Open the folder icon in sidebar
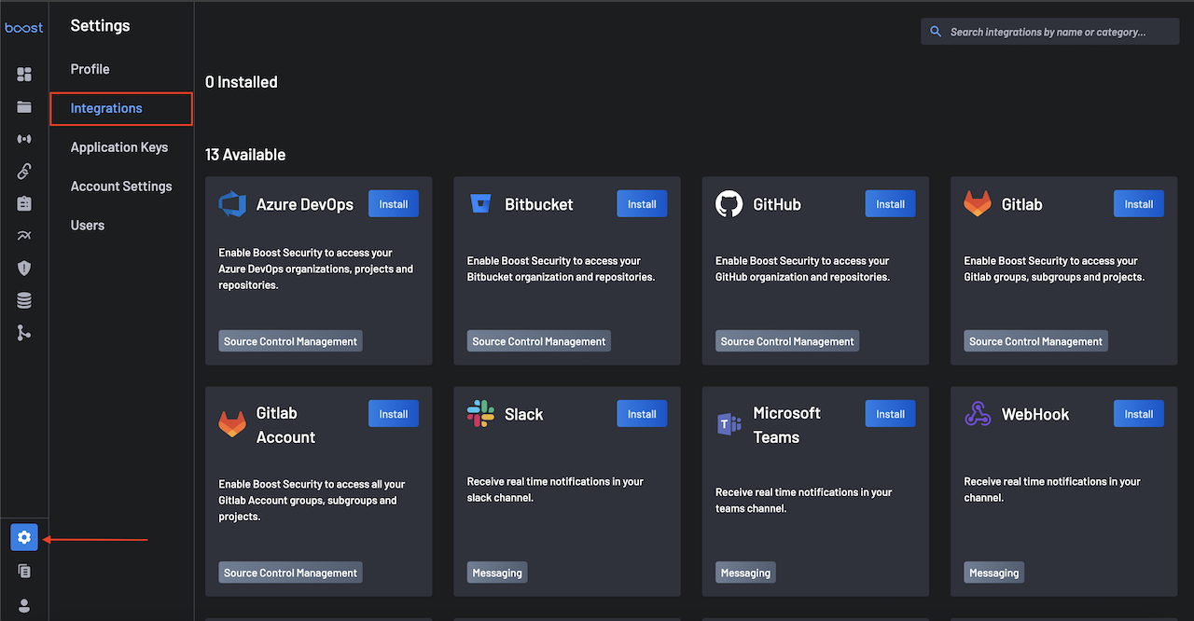 point(24,107)
